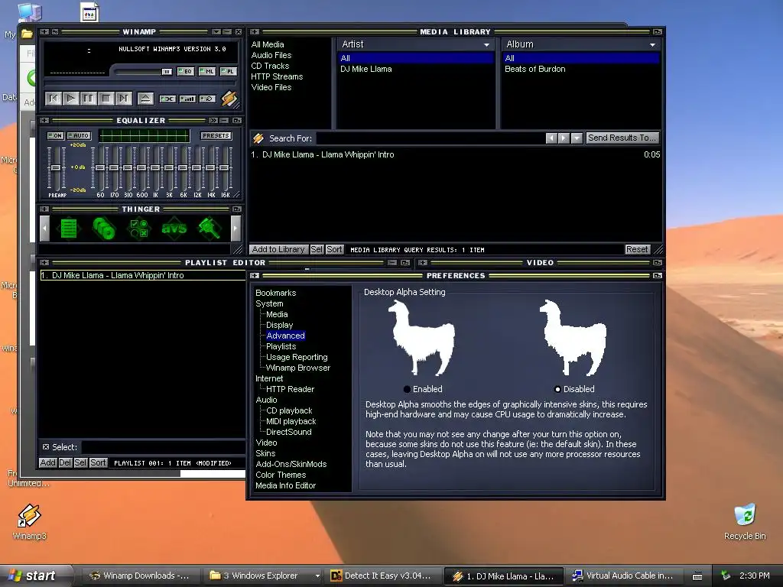Toggle the EQ window button

pyautogui.click(x=186, y=71)
